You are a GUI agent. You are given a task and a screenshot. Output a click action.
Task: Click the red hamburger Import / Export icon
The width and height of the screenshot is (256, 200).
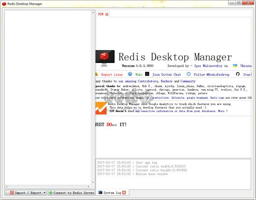(12, 192)
